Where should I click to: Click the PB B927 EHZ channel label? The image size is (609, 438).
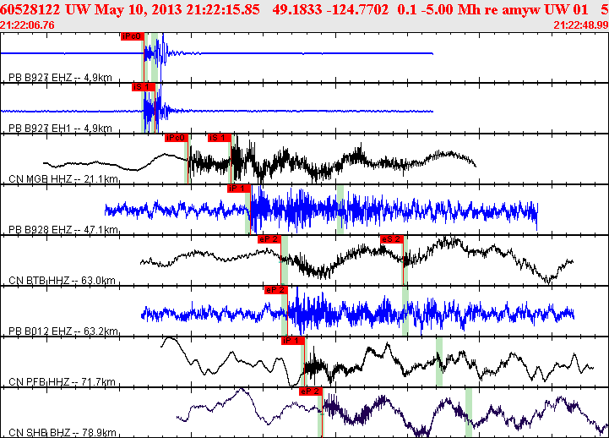click(x=60, y=78)
